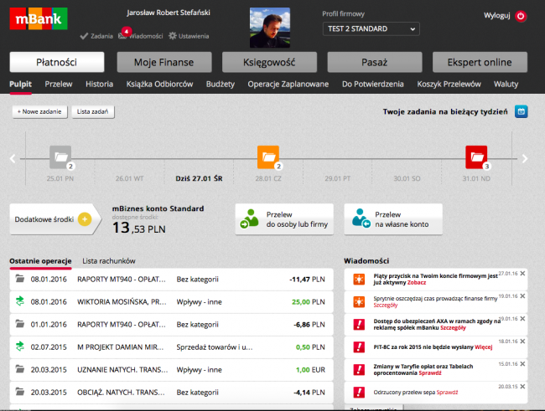Switch to Lista rachunków tab

pos(109,261)
